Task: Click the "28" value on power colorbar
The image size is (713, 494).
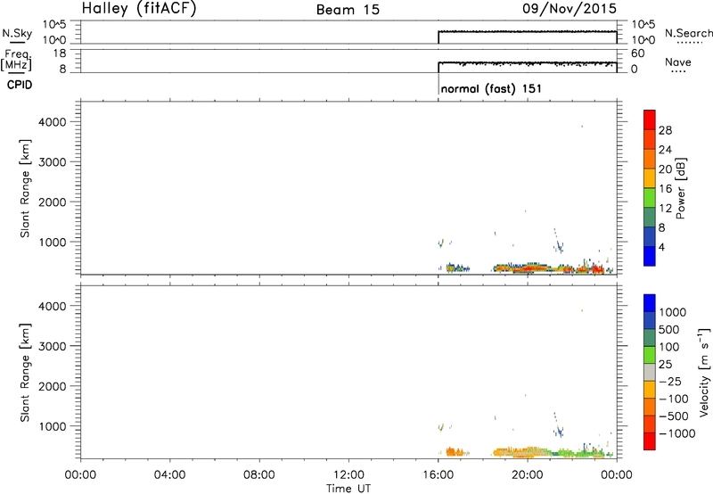Action: point(665,130)
